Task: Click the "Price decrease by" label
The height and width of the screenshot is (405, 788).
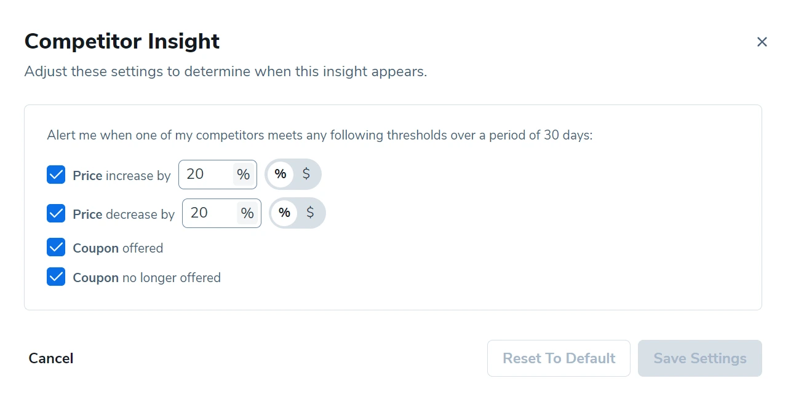Action: (124, 214)
